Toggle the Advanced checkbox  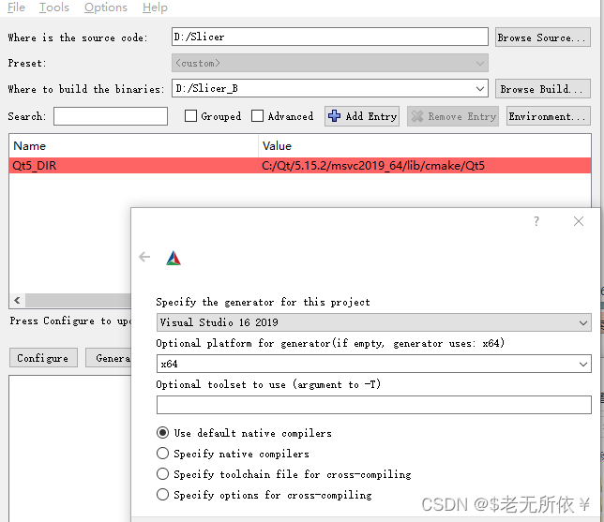point(257,116)
